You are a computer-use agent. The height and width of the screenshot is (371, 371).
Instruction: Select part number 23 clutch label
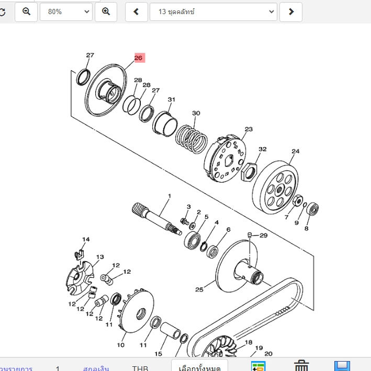pos(249,129)
